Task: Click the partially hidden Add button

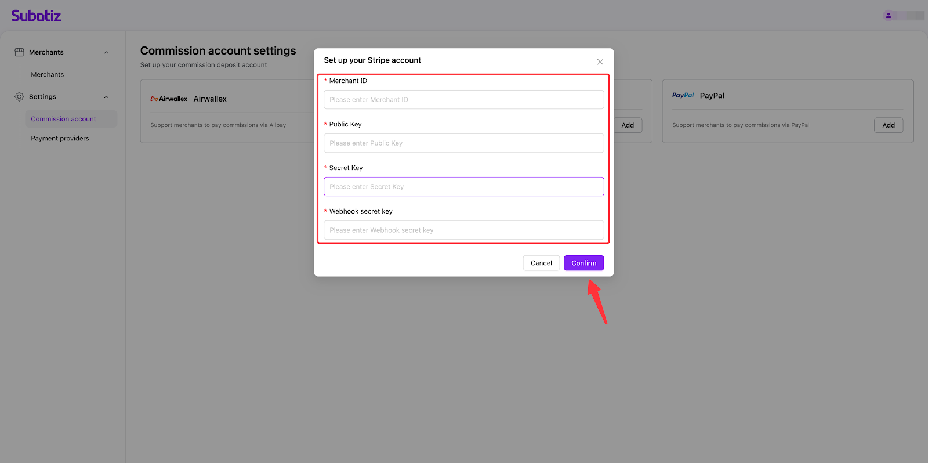Action: (x=628, y=125)
